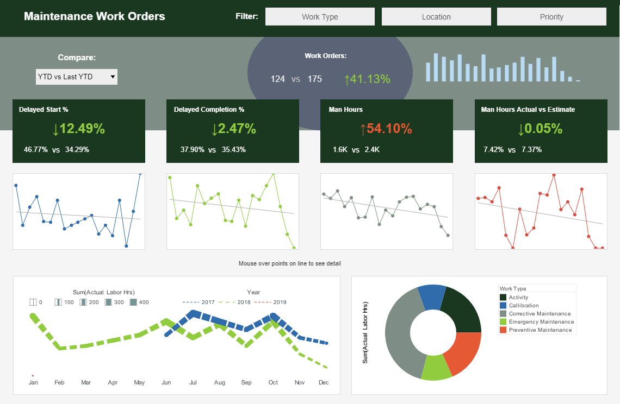This screenshot has height=404, width=620.
Task: Click the red 2019 point above Jan
Action: point(33,376)
